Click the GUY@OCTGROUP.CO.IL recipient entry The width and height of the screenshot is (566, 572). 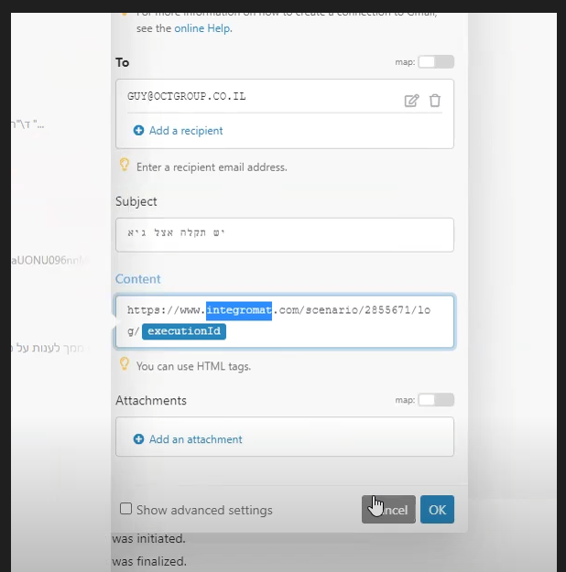(x=187, y=96)
